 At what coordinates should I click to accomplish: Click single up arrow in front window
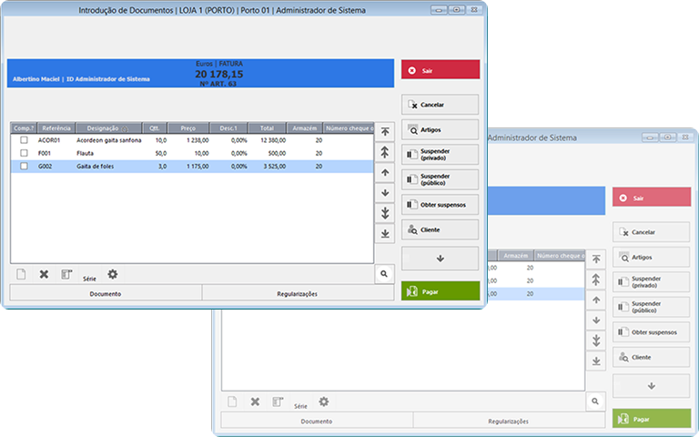tap(385, 173)
